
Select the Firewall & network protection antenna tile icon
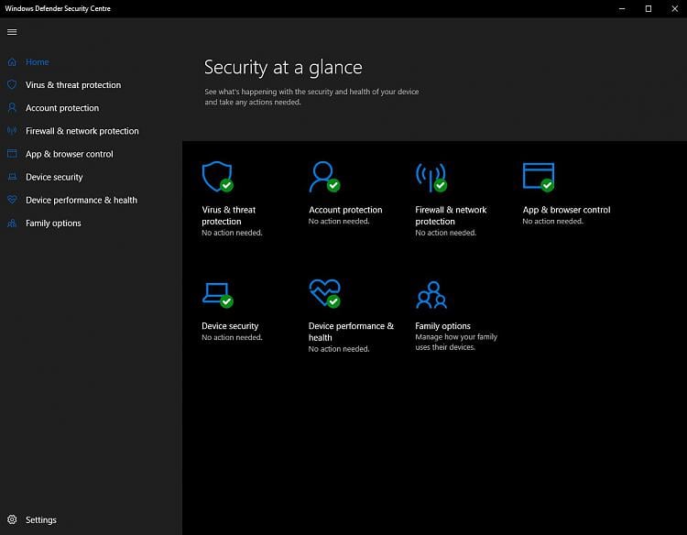click(x=431, y=177)
